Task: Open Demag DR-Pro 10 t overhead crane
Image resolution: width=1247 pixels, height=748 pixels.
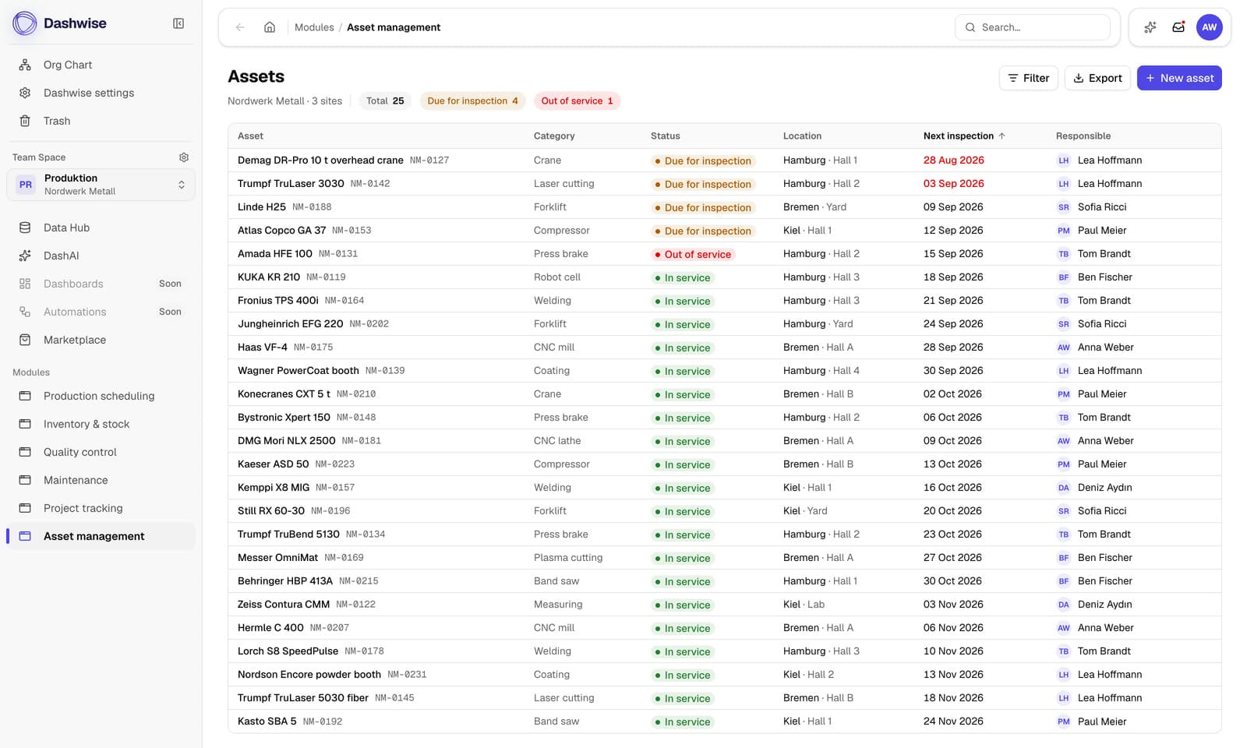Action: pyautogui.click(x=320, y=160)
